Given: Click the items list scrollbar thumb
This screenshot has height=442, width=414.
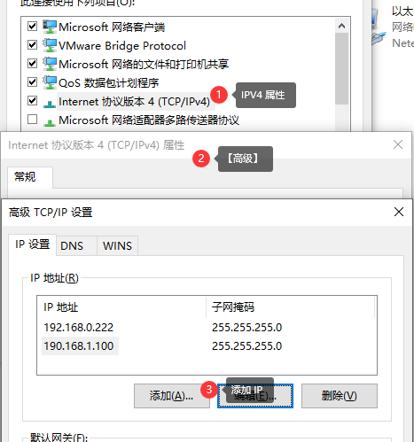Looking at the screenshot, I should (x=342, y=68).
